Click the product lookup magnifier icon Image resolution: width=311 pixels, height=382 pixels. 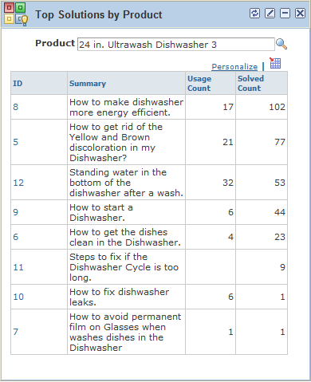click(x=281, y=44)
